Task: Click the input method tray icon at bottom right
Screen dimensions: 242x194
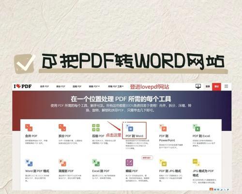Action: pyautogui.click(x=212, y=189)
